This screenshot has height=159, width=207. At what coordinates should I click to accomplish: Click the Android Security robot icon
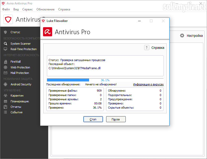coord(6,84)
